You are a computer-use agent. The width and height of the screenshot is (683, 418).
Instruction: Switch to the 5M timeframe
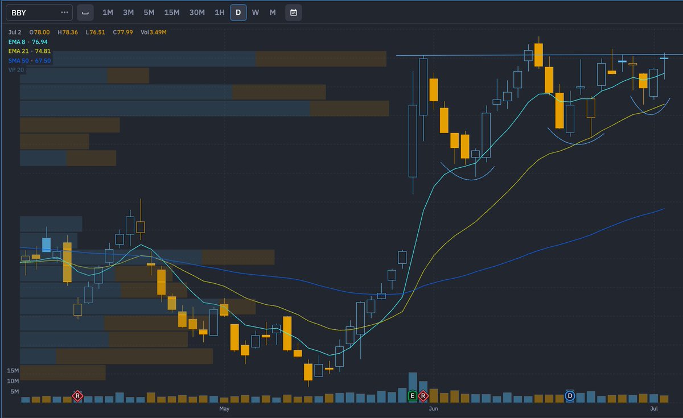(x=149, y=13)
